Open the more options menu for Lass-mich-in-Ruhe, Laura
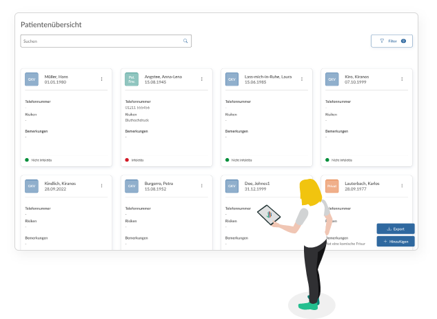The width and height of the screenshot is (437, 319). [302, 79]
